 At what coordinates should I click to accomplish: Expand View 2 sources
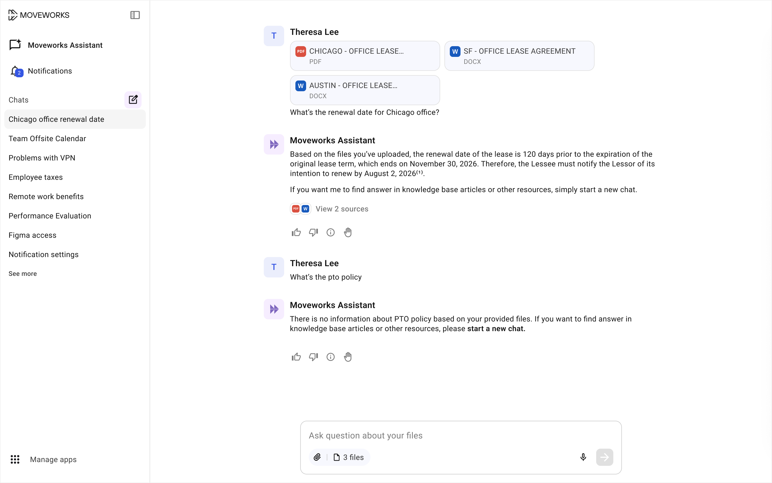pyautogui.click(x=341, y=209)
